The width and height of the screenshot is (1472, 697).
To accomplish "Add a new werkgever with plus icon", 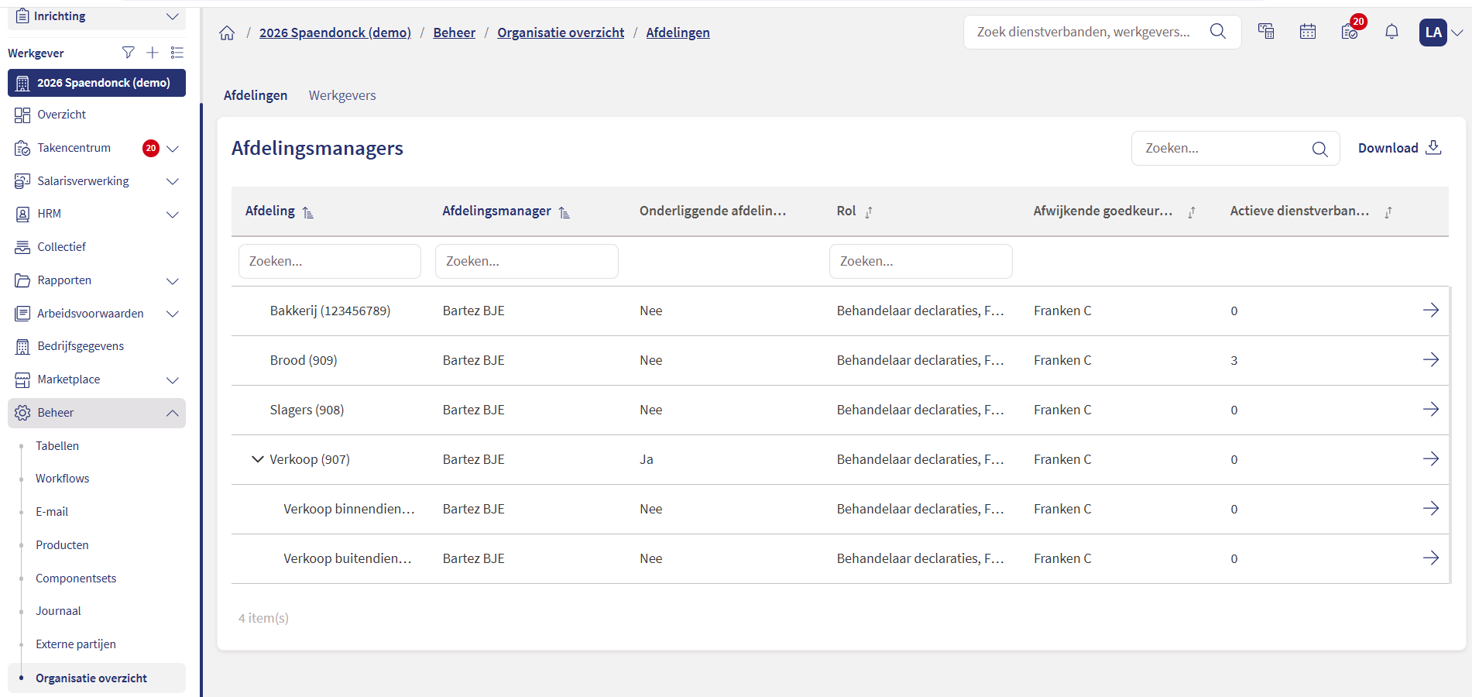I will click(153, 53).
